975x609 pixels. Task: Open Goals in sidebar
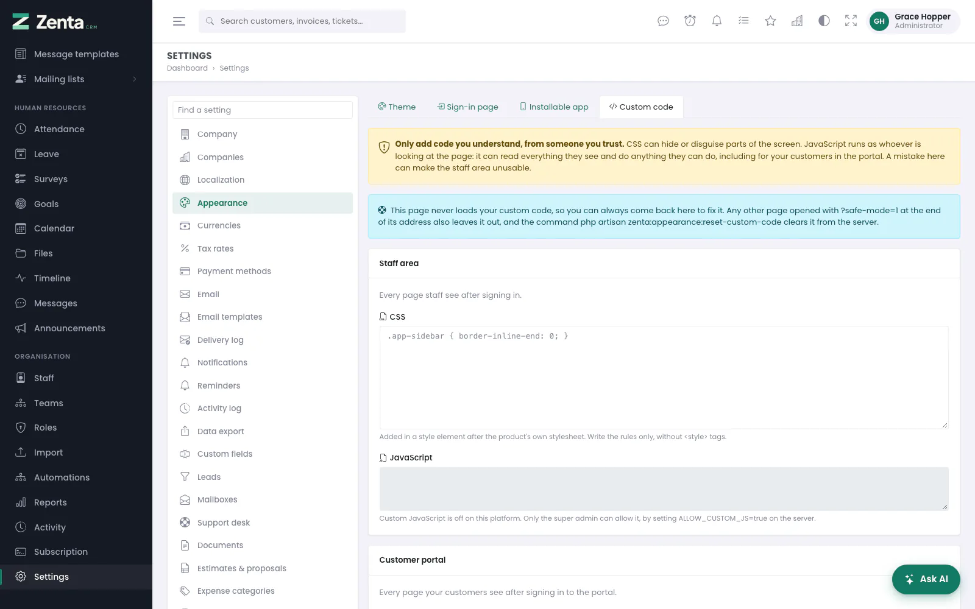76,204
